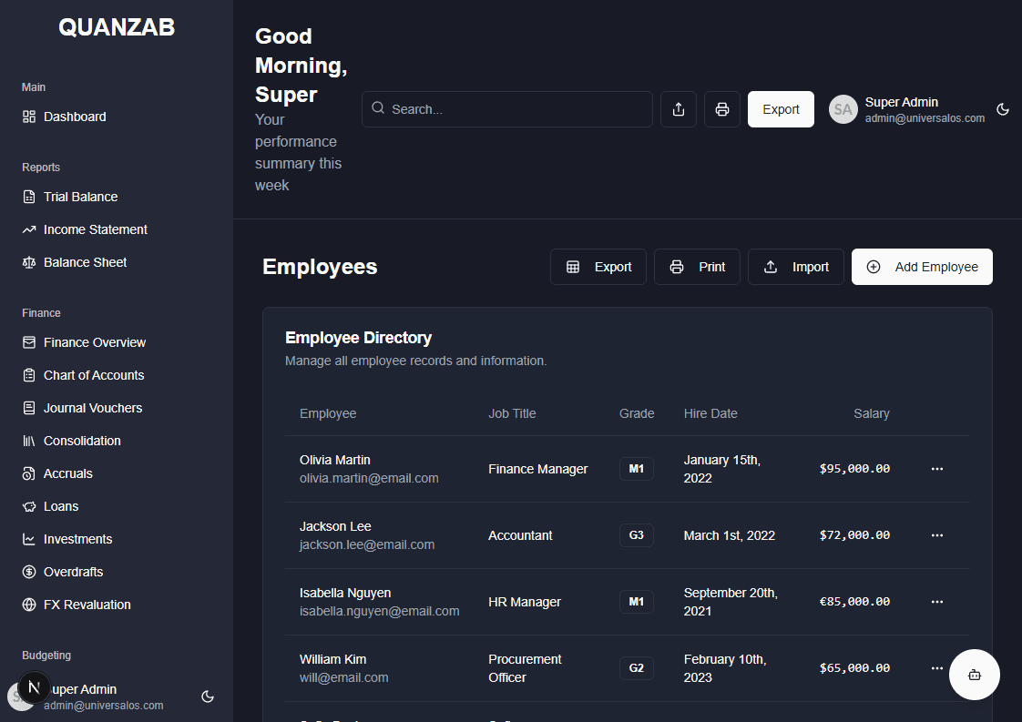Open Chart of Accounts page
Screen dimensions: 1022x722
click(83, 375)
